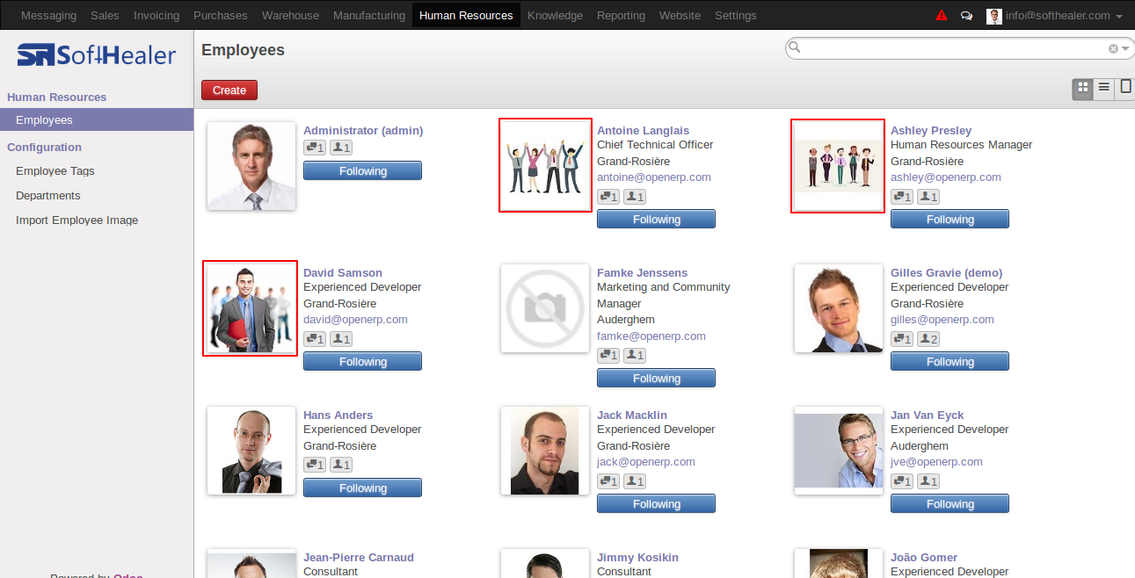The width and height of the screenshot is (1135, 578).
Task: Toggle Following for Ashley Presley
Action: pos(949,220)
